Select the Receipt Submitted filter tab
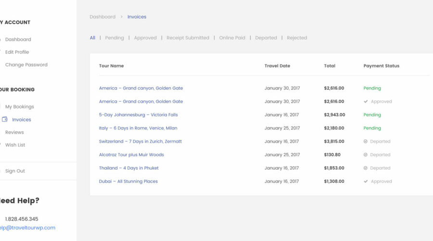This screenshot has width=433, height=241. point(188,38)
